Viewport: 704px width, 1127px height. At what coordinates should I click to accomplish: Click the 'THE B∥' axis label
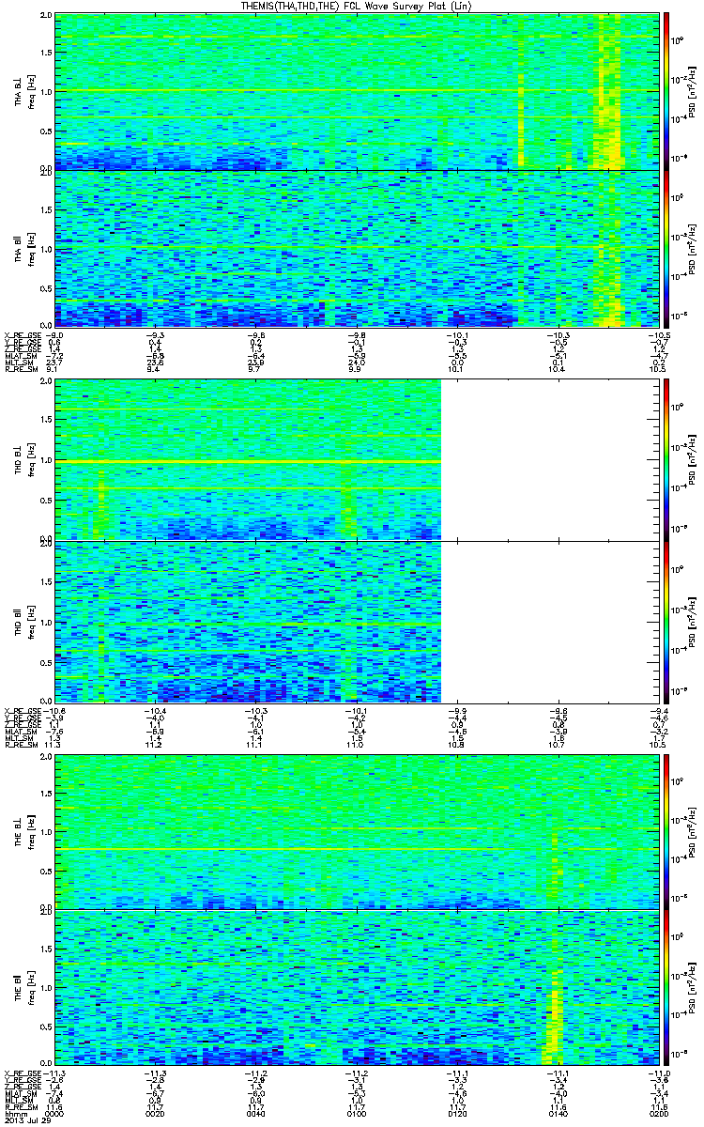[x=18, y=986]
